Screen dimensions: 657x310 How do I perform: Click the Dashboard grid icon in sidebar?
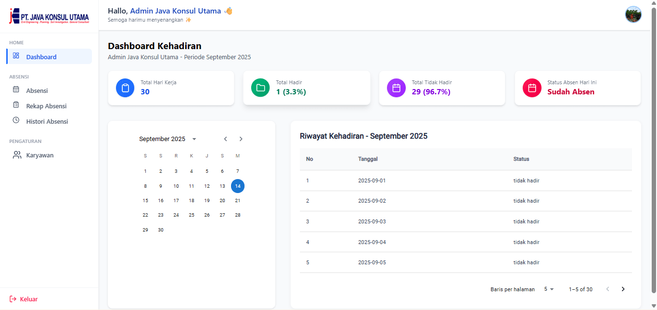pyautogui.click(x=16, y=56)
